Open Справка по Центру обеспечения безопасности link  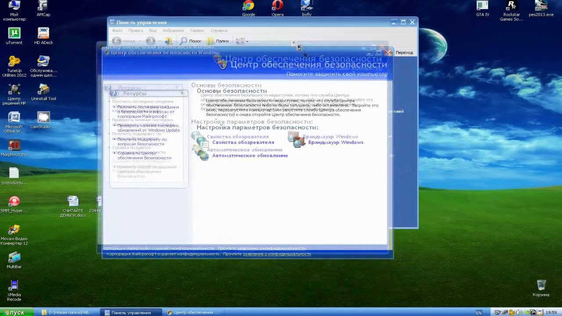pos(144,155)
